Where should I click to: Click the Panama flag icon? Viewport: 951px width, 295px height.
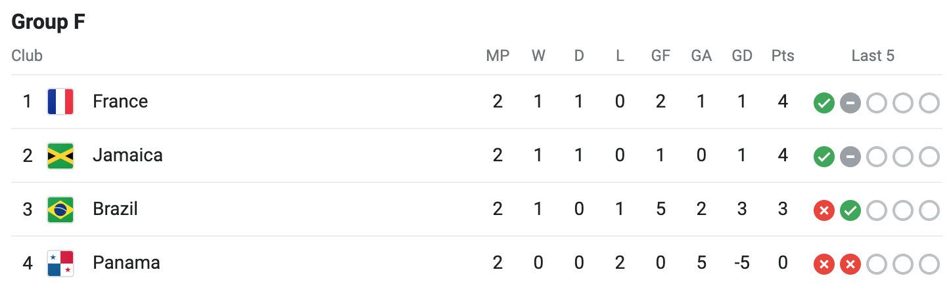pyautogui.click(x=60, y=264)
